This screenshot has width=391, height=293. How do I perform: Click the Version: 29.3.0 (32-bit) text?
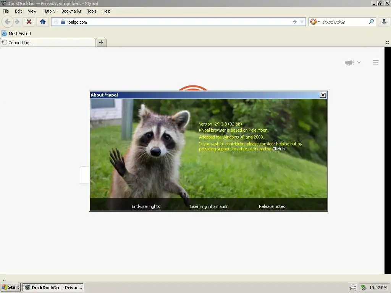point(220,124)
